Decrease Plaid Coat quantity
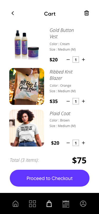The image size is (99, 214). [x=68, y=143]
